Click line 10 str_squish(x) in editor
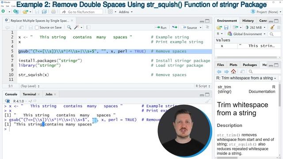283x159 pixels. 34,75
